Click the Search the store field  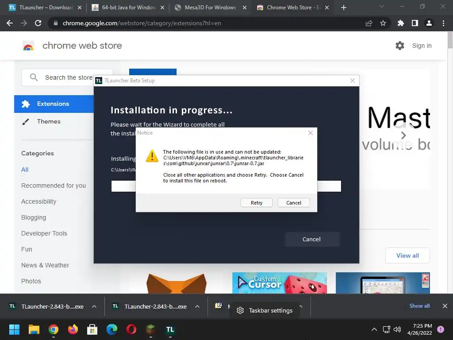(67, 77)
